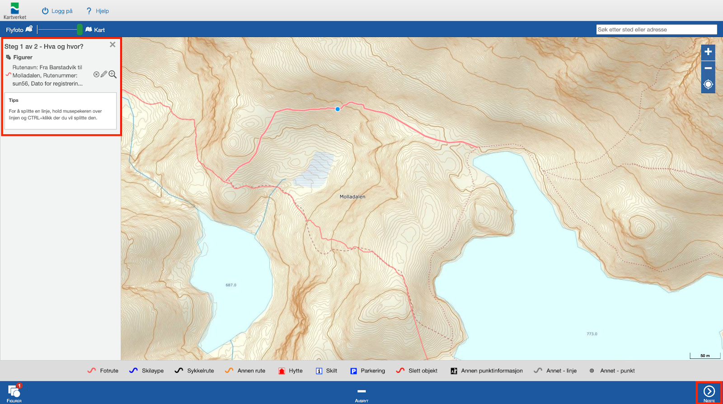Click the pencil edit icon for route
This screenshot has width=723, height=404.
104,74
